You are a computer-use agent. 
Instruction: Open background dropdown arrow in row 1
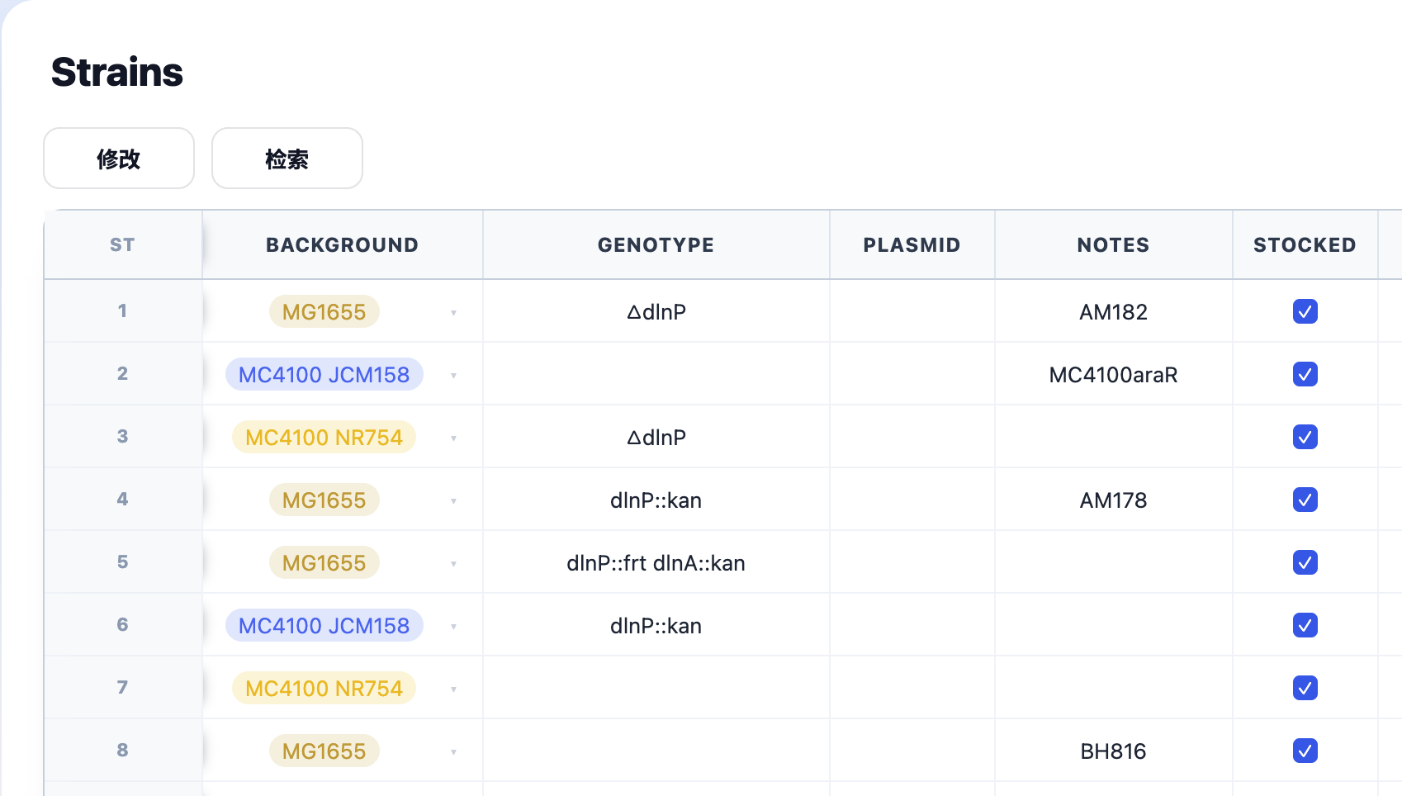coord(453,313)
